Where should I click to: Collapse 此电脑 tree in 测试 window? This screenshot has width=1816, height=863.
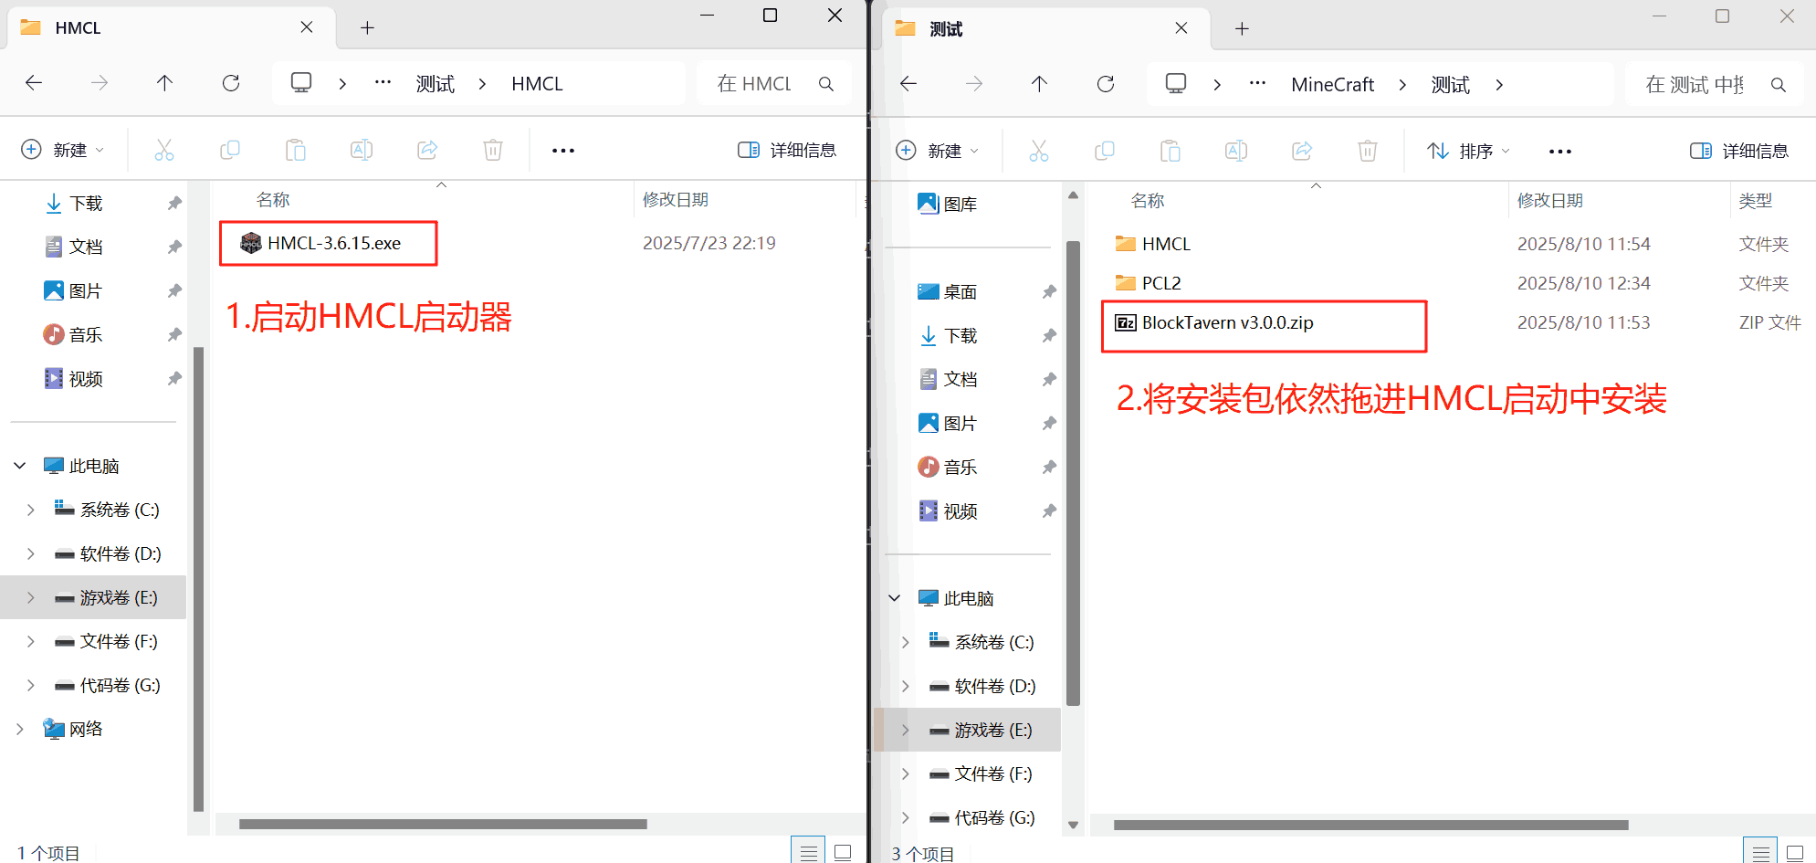895,598
